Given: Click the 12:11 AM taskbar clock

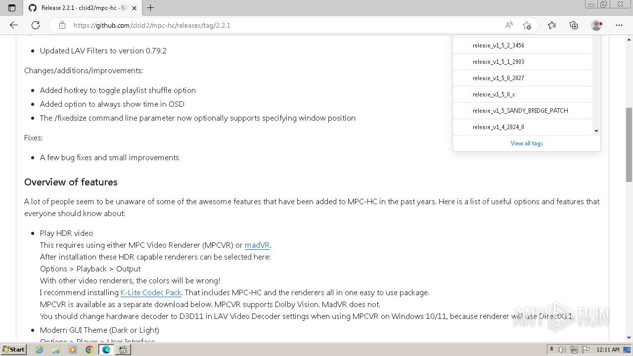Looking at the screenshot, I should (x=608, y=350).
